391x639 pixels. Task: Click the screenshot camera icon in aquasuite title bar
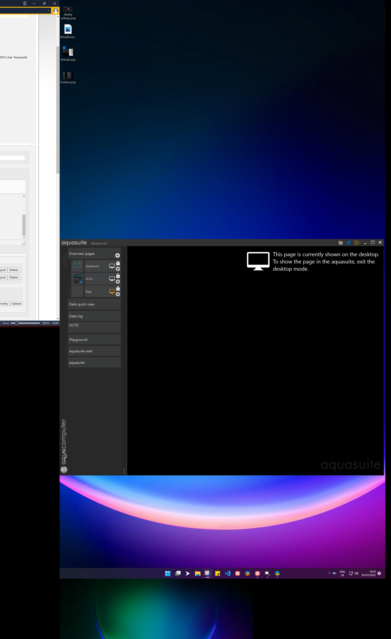340,243
